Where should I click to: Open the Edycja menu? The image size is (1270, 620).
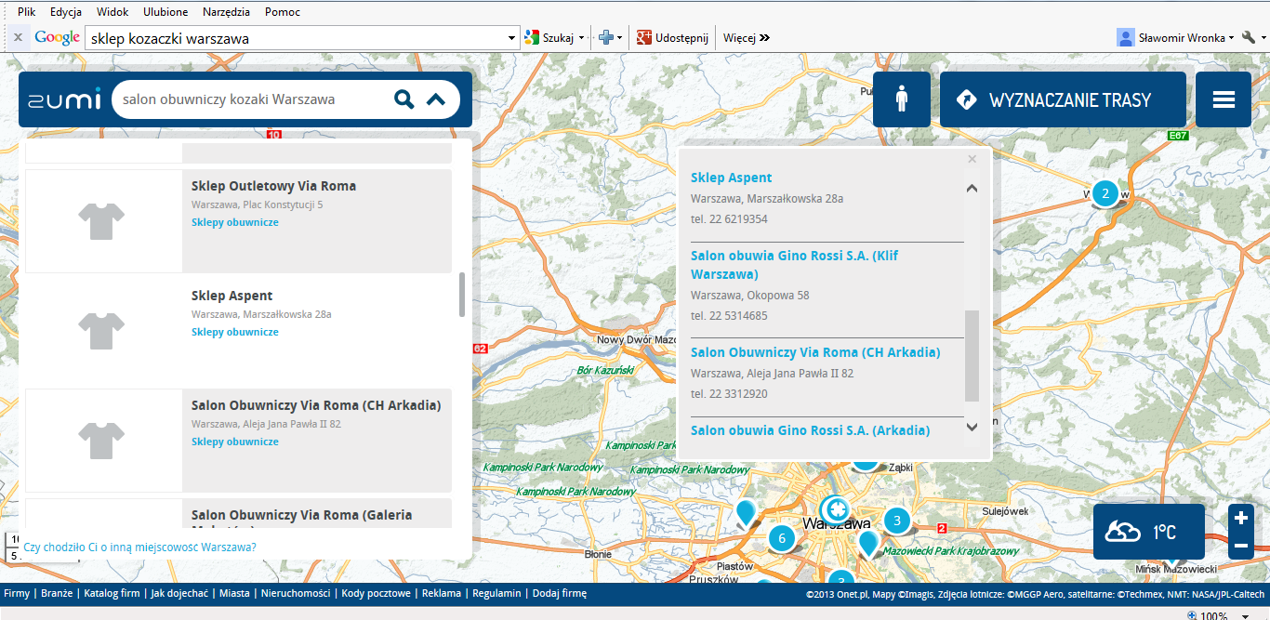(x=66, y=12)
